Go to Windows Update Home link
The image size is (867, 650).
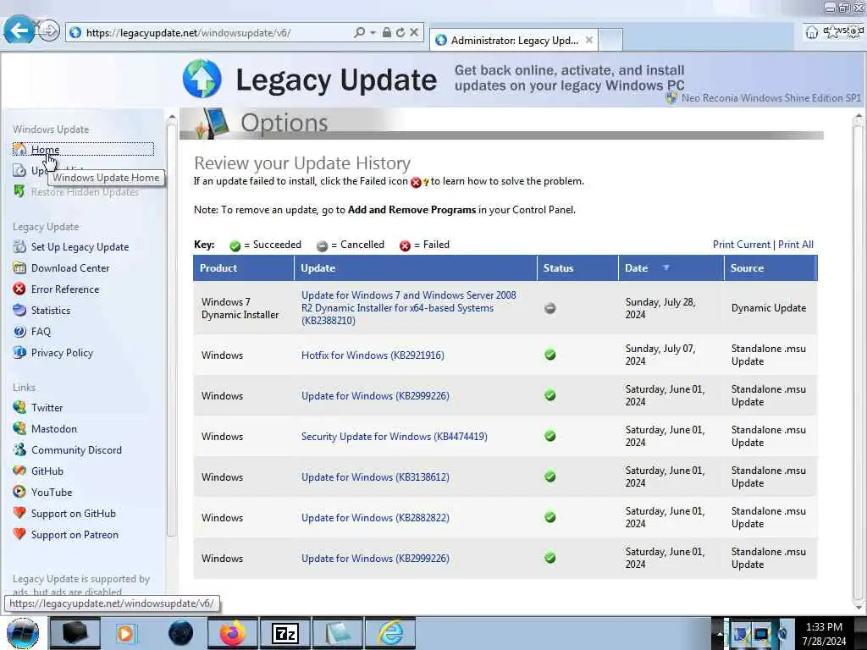click(46, 149)
